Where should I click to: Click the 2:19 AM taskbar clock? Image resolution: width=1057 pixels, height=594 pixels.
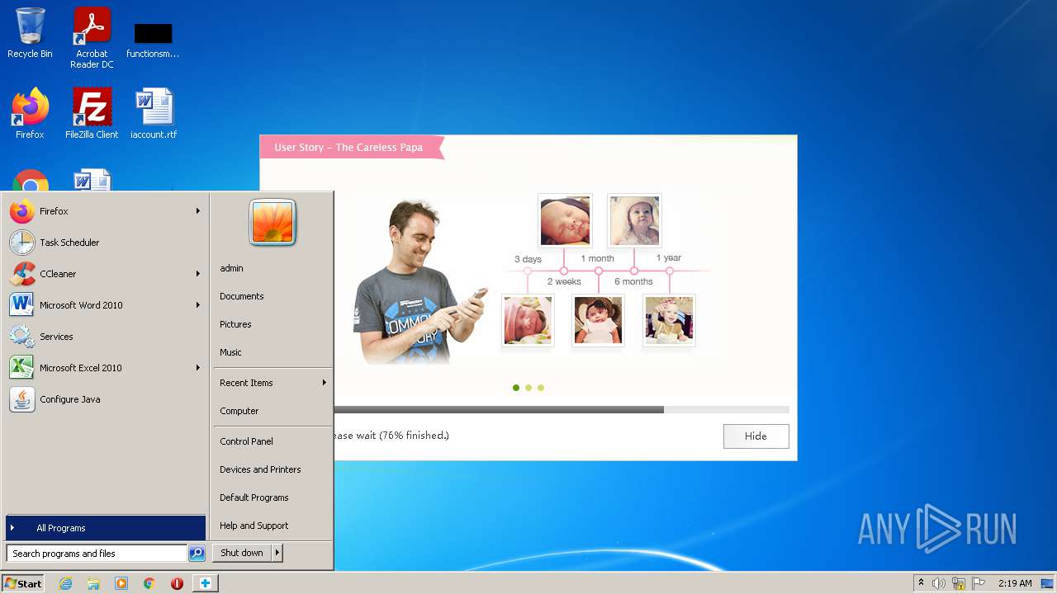pos(1015,583)
